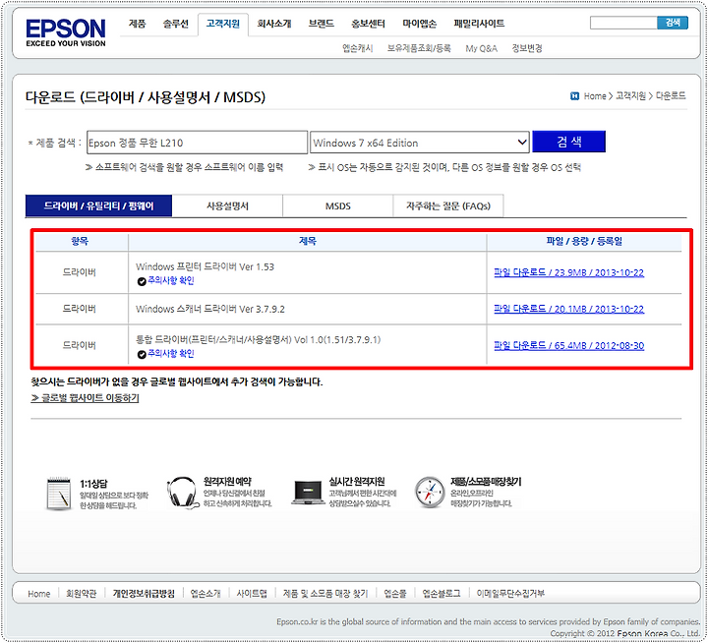Open the 고객지원 menu tab

tap(223, 24)
